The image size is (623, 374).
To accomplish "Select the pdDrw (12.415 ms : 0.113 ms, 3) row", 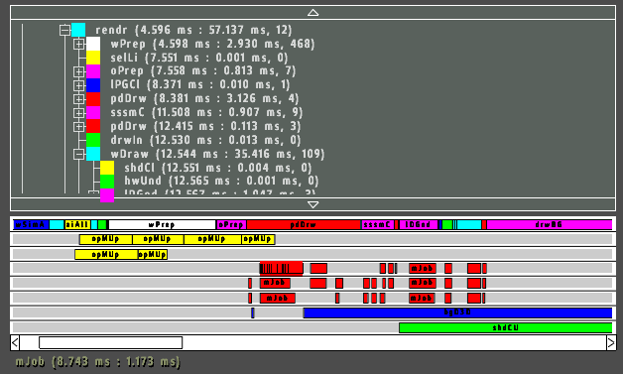I will click(205, 126).
